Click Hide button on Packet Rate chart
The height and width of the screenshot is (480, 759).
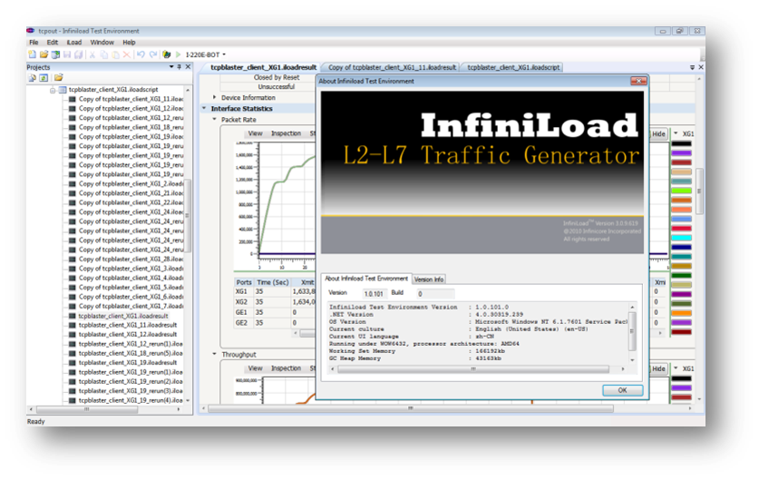658,133
